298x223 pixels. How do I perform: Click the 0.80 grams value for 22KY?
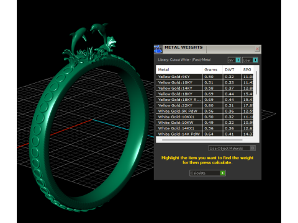point(209,105)
